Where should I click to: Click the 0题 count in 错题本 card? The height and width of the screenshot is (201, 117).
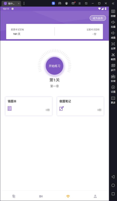click(48, 110)
